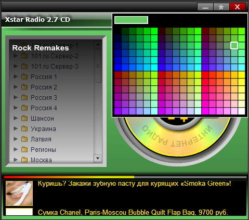Viewport: 249px width, 220px height.
Task: Select the Россия 3 tree item
Action: 44,98
